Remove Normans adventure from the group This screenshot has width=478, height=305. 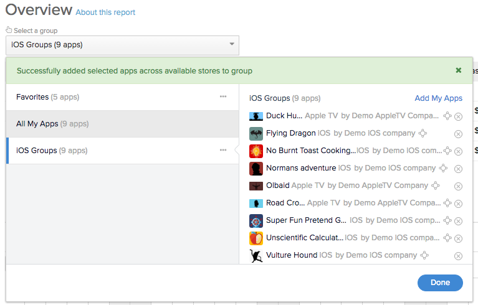[x=458, y=169]
